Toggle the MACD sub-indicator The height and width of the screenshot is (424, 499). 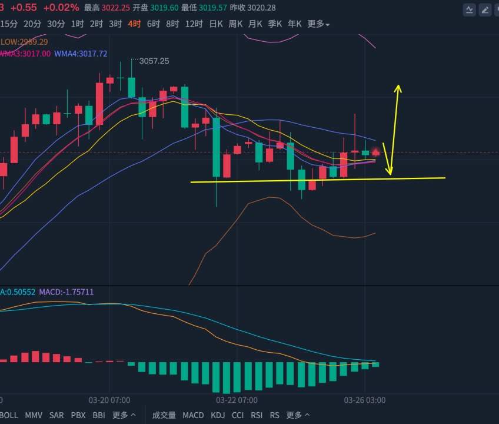(193, 415)
